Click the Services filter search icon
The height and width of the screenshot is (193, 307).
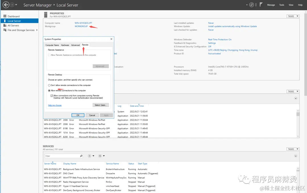coord(81,156)
